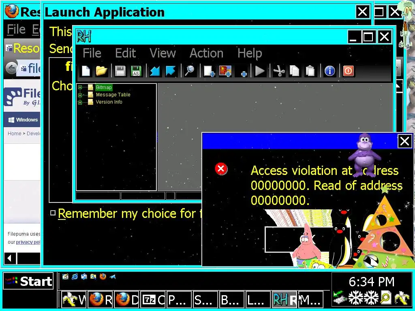Click the Firefox horizontal scrollbar left arrow
This screenshot has width=415, height=311.
[10, 258]
